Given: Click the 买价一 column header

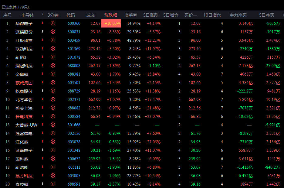Looking at the screenshot, I should 191,15.
